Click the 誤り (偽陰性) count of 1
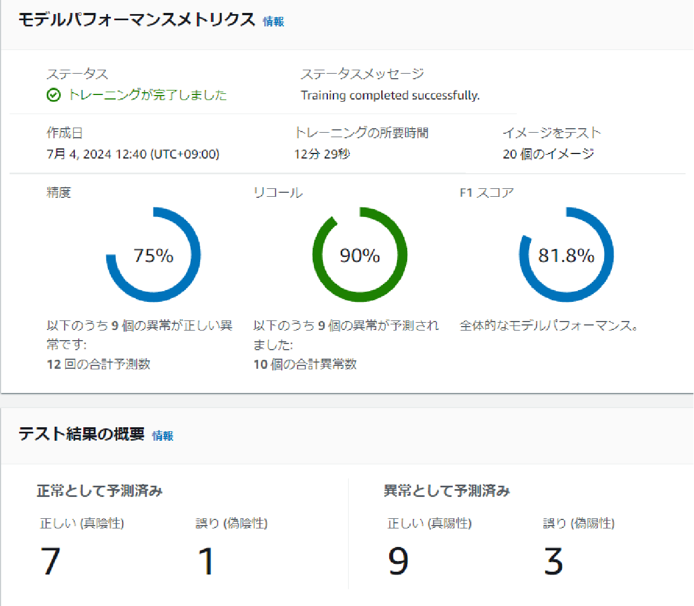Image resolution: width=694 pixels, height=606 pixels. 208,560
